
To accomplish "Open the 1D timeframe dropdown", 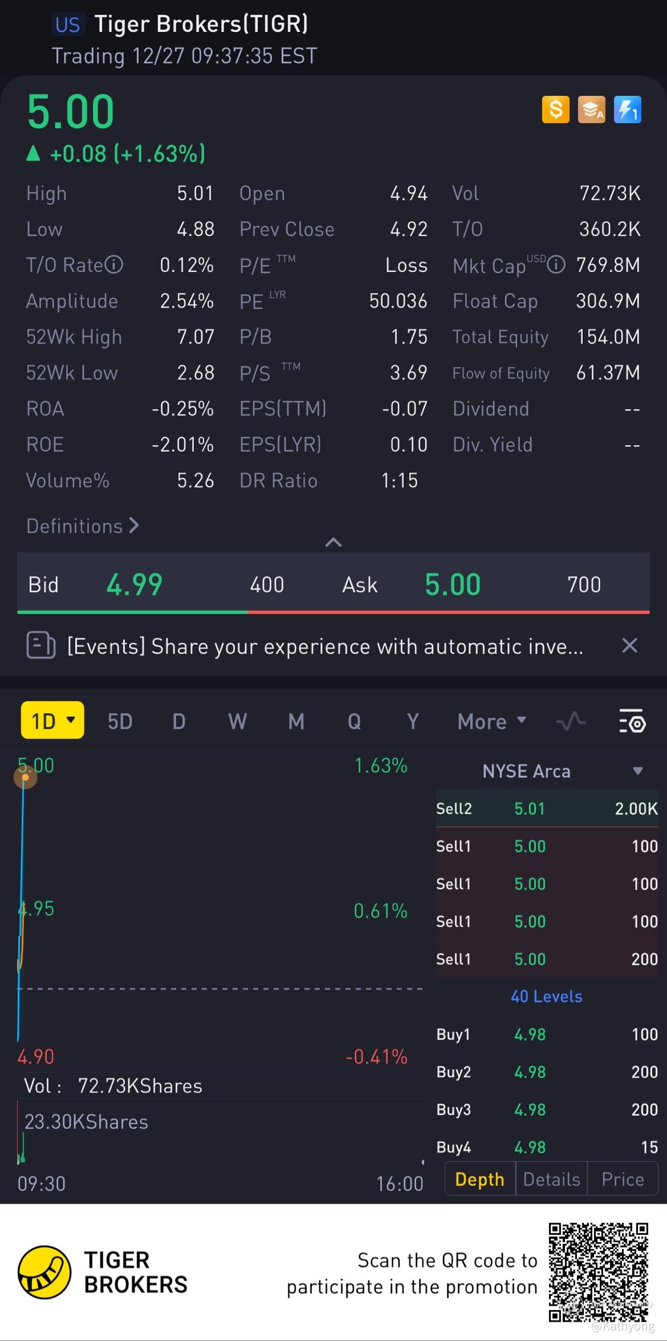I will 53,721.
